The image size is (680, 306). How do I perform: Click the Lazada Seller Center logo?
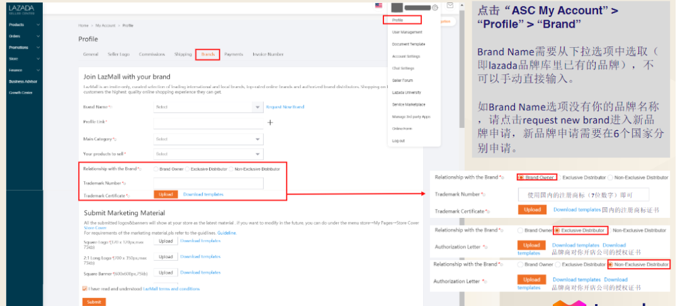(x=21, y=10)
